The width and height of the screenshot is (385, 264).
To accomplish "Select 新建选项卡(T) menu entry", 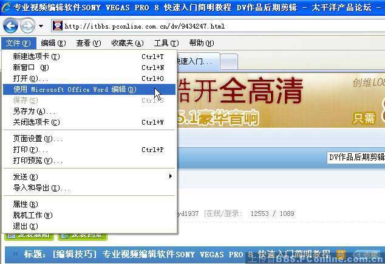I will (x=89, y=57).
